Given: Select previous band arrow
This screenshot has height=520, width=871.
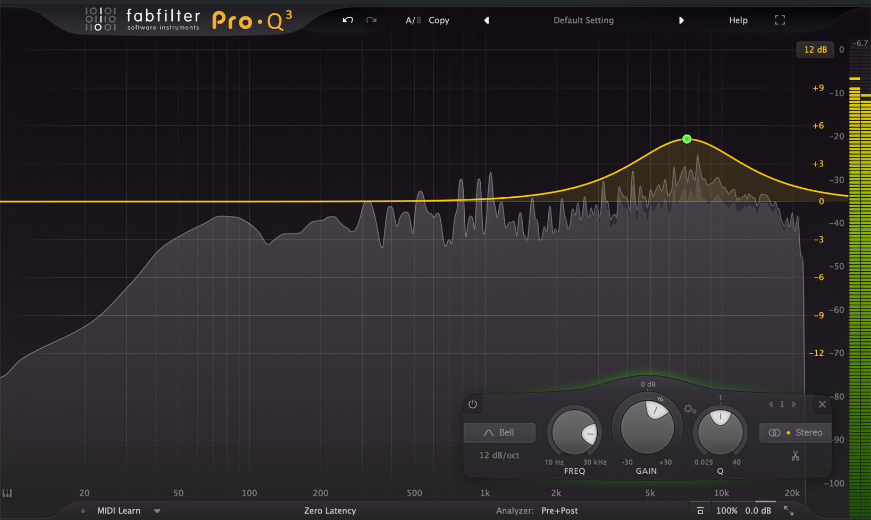Looking at the screenshot, I should tap(770, 404).
